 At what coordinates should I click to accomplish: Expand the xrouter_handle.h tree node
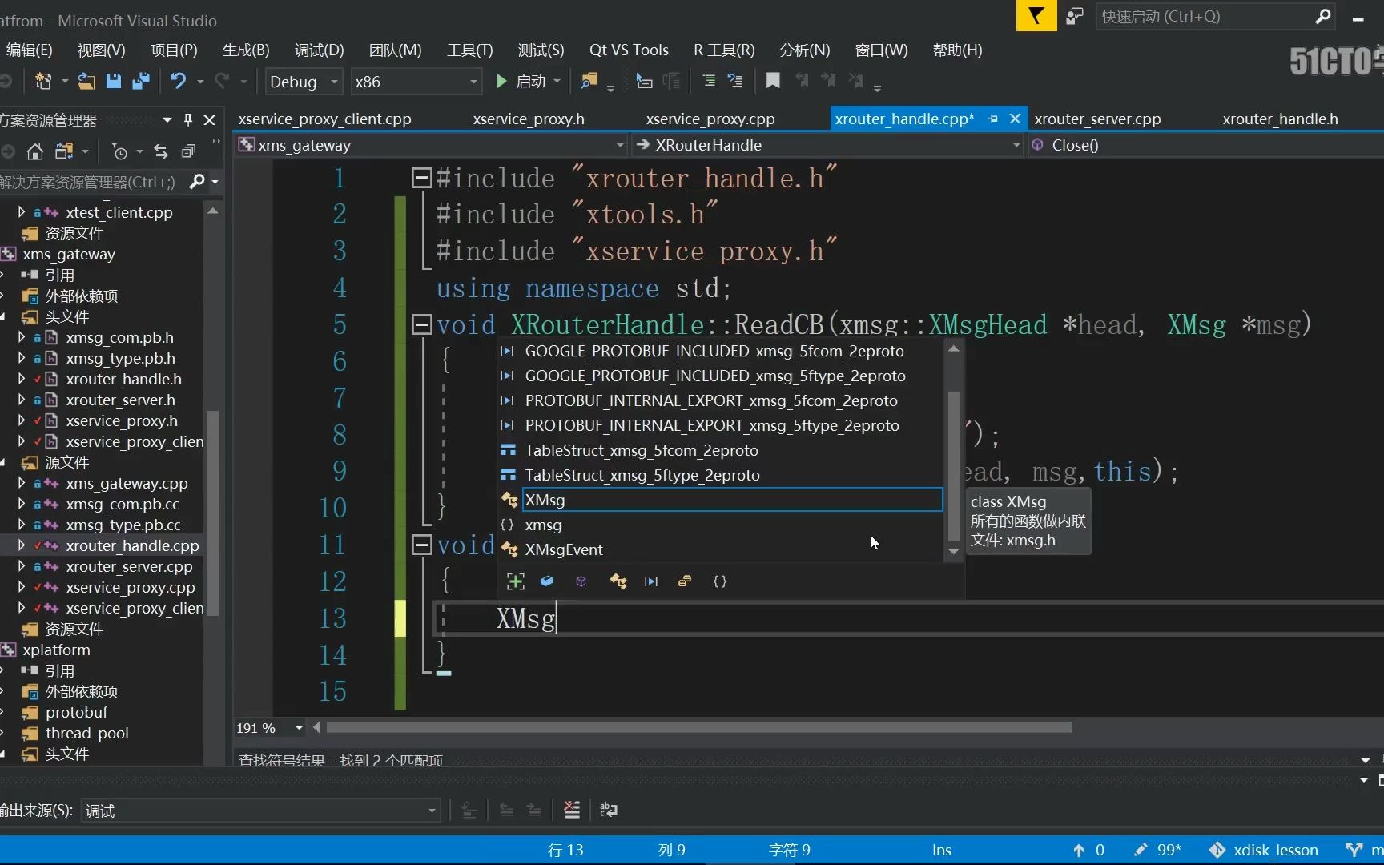[22, 379]
